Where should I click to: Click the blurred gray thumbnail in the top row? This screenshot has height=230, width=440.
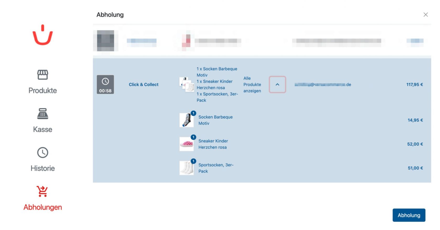click(106, 41)
